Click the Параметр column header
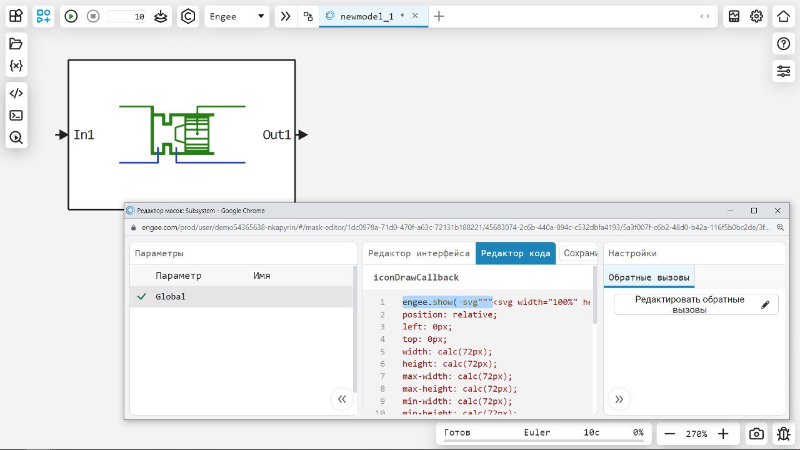This screenshot has height=450, width=800. click(x=179, y=276)
